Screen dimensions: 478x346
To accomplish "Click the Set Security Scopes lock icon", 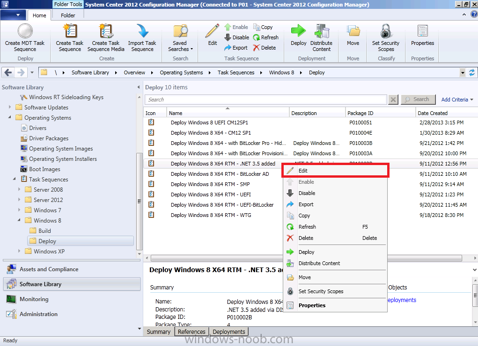I will click(386, 31).
